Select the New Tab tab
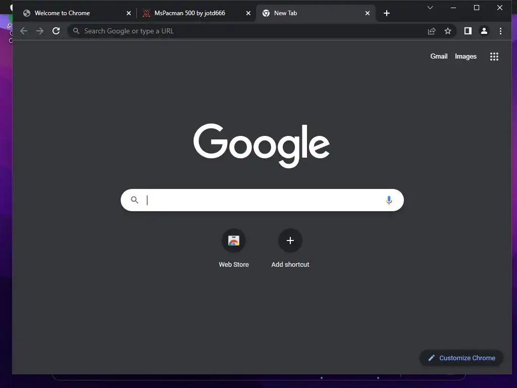This screenshot has width=517, height=388. (316, 13)
